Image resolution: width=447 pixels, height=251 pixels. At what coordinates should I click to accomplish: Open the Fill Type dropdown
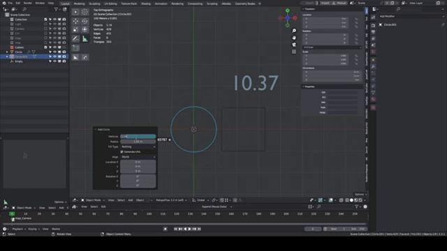138,146
